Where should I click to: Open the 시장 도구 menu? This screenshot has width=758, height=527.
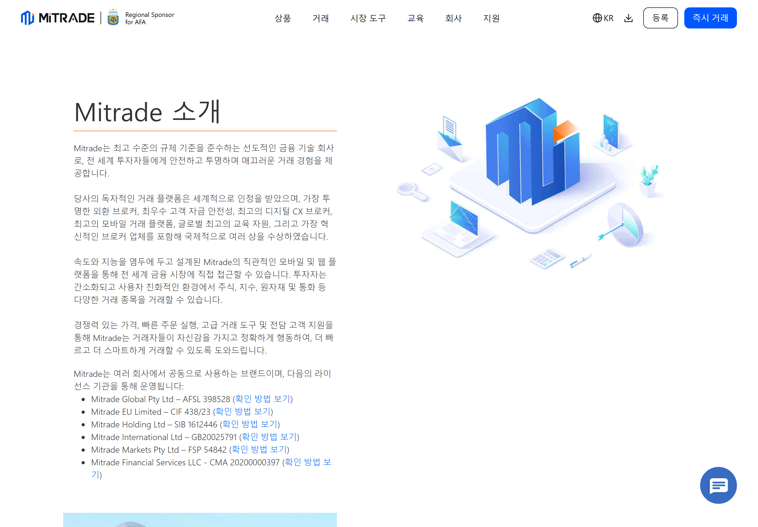point(368,18)
